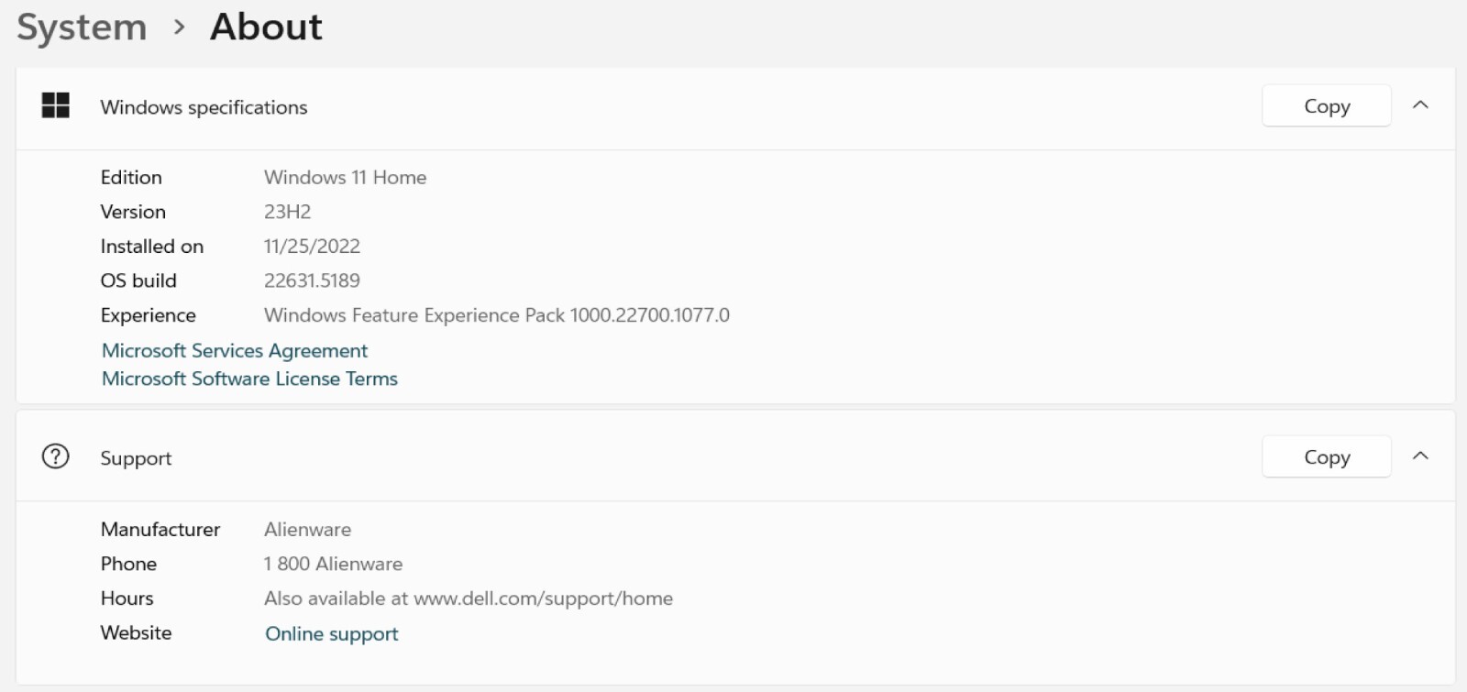Click the Manufacturer label
The height and width of the screenshot is (692, 1467).
pos(160,530)
